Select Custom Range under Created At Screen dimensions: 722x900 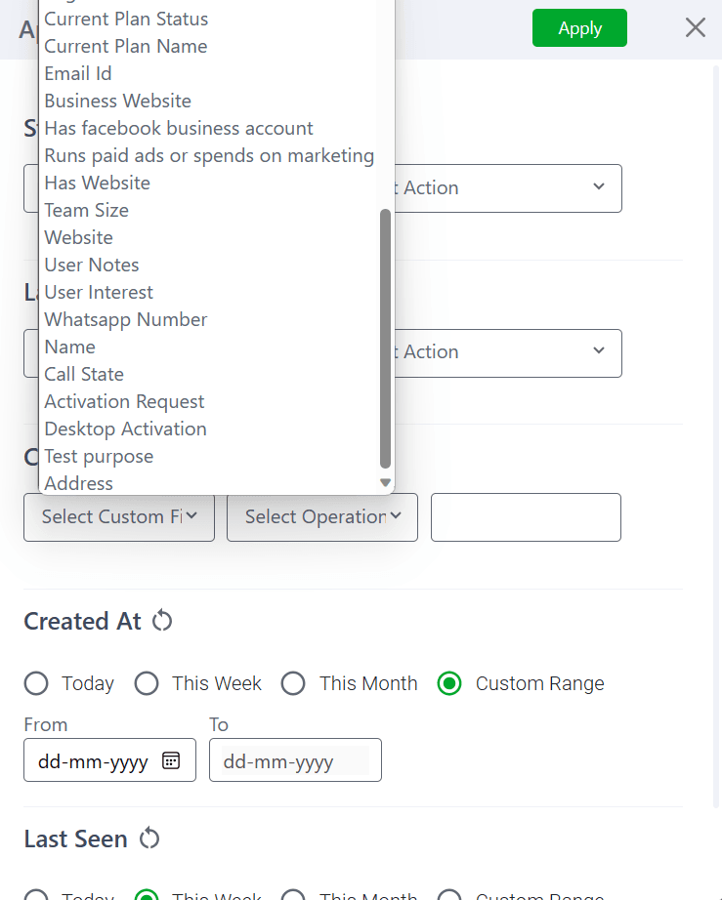449,683
